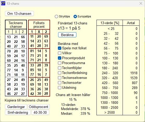Click the 69 cell in Folkets procent first row
The image size is (145, 122).
point(46,36)
